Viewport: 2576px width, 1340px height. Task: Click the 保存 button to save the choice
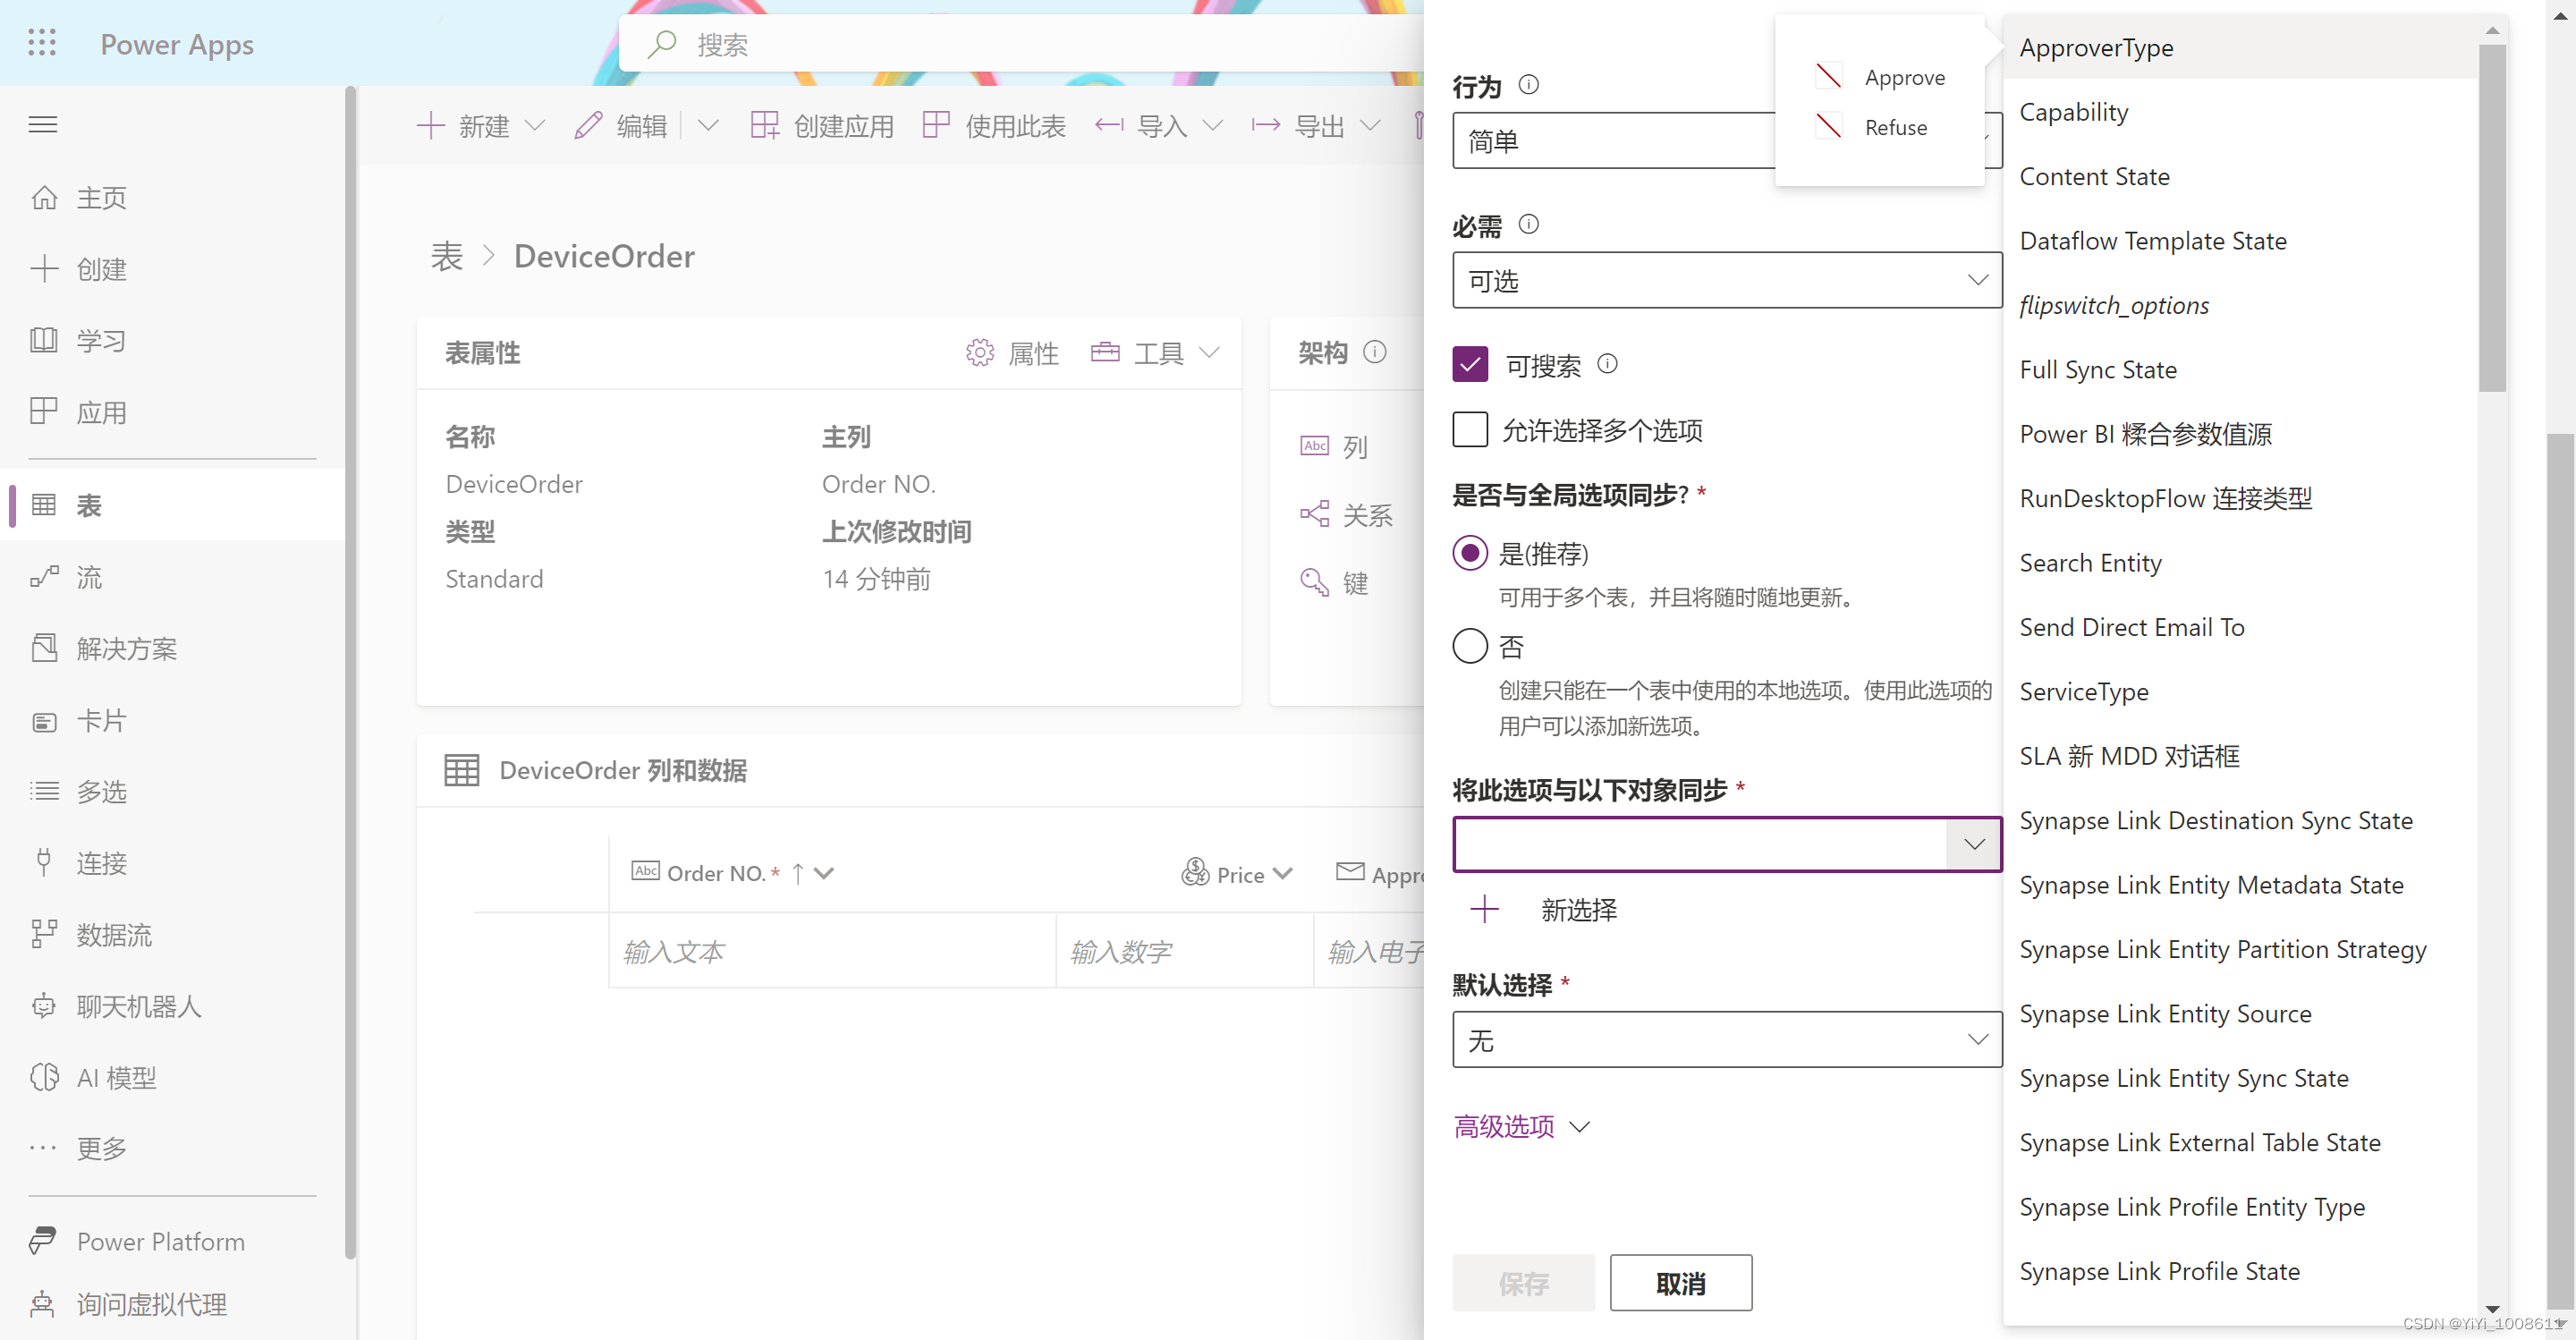[1523, 1283]
